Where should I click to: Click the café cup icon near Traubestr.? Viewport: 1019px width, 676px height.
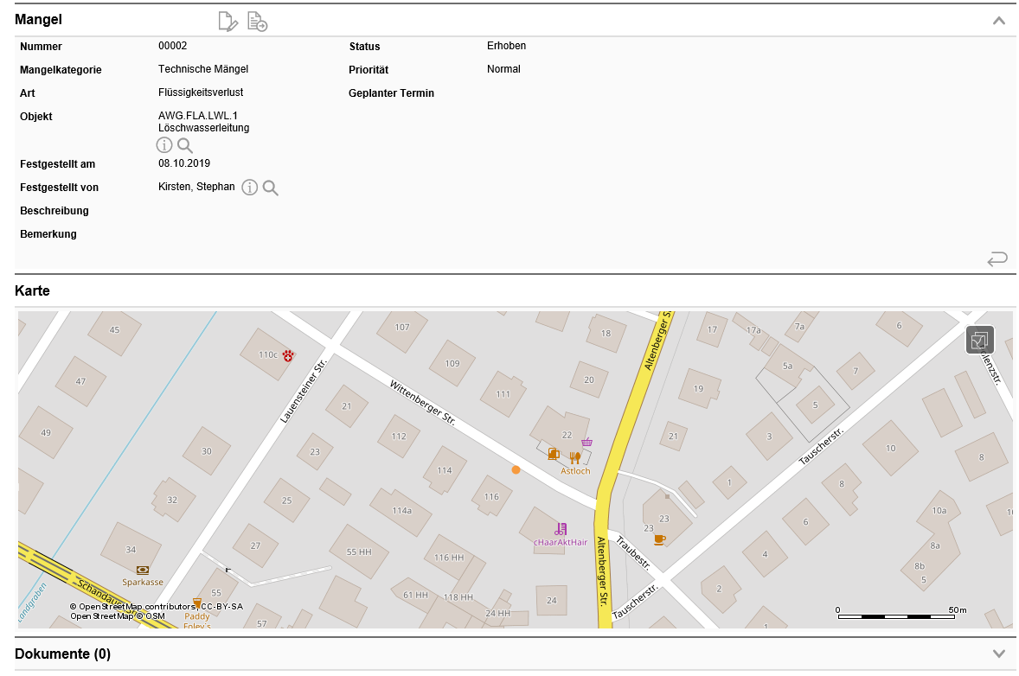click(x=659, y=539)
